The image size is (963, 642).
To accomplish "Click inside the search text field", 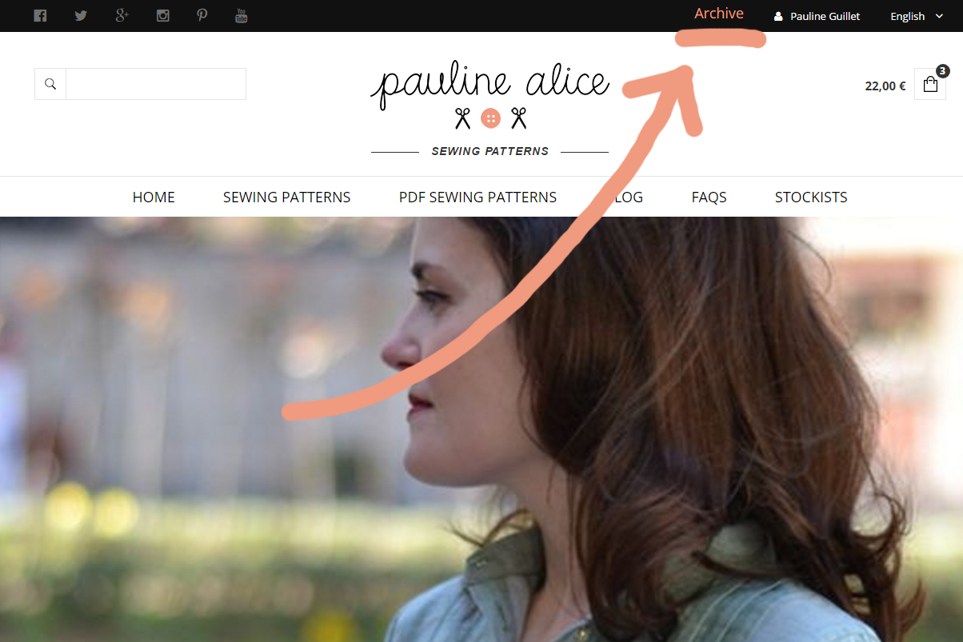I will point(156,84).
